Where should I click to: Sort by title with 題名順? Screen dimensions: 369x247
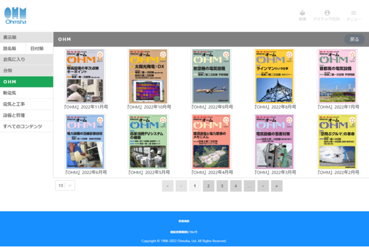(13, 48)
